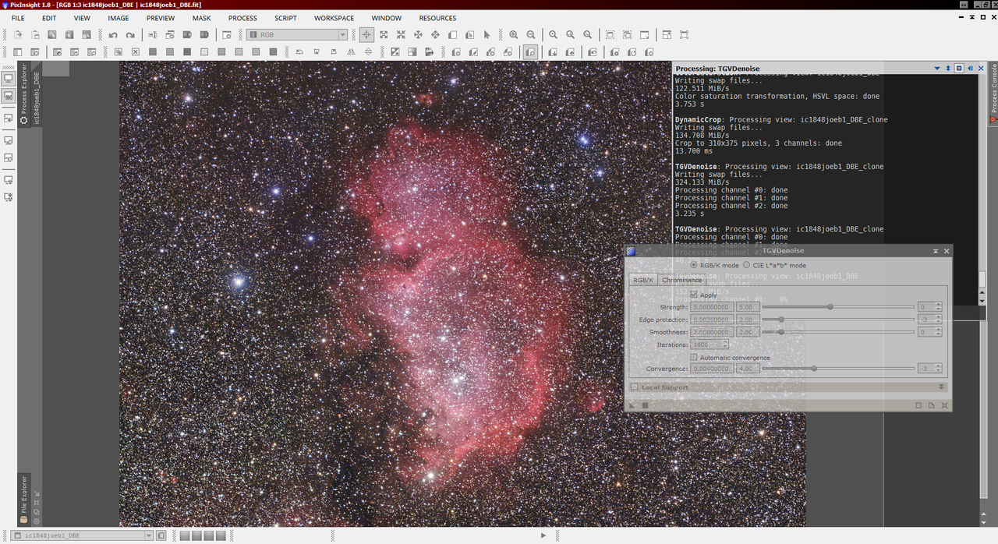Click the Strength value input field
The height and width of the screenshot is (544, 998).
coord(712,307)
